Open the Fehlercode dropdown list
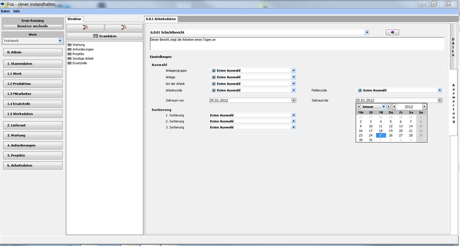This screenshot has width=460, height=246. (440, 90)
